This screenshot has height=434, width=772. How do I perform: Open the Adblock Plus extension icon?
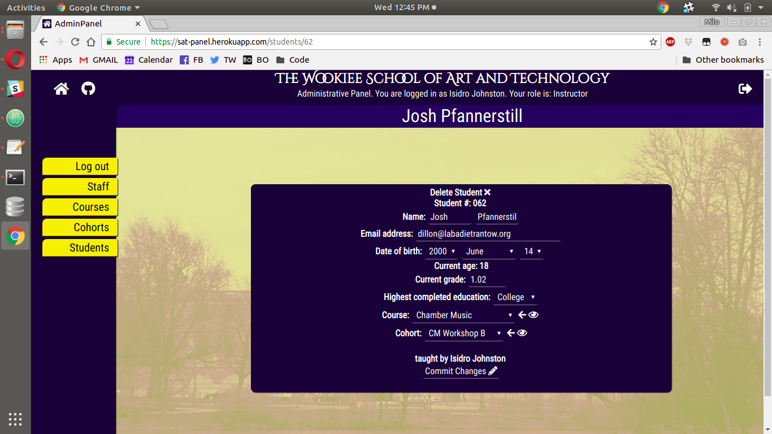coord(670,42)
